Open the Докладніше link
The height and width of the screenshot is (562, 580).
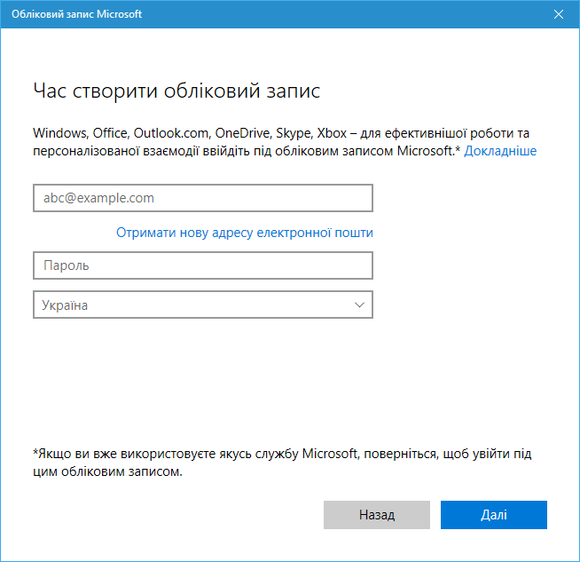(x=500, y=151)
